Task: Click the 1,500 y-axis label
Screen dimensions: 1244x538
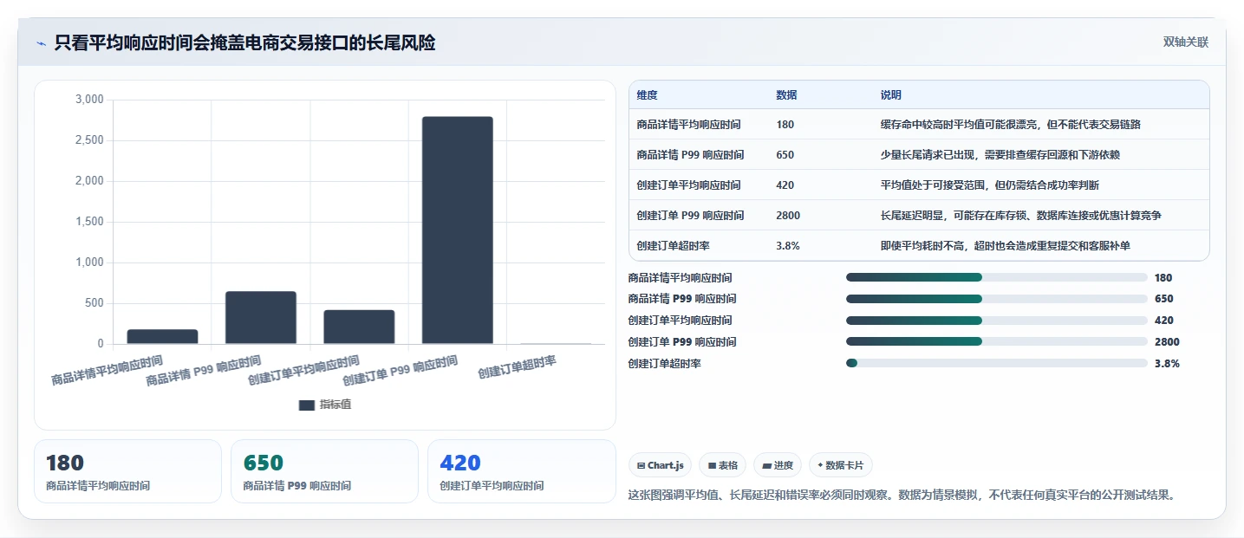Action: (x=89, y=222)
